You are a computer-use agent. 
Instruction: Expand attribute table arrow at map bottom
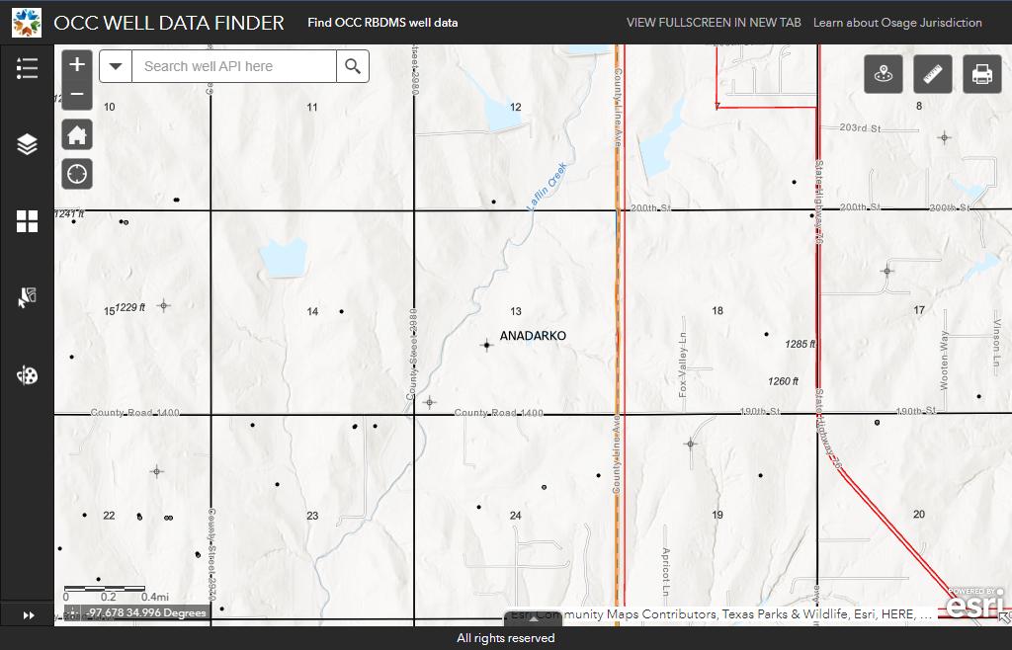[x=533, y=618]
